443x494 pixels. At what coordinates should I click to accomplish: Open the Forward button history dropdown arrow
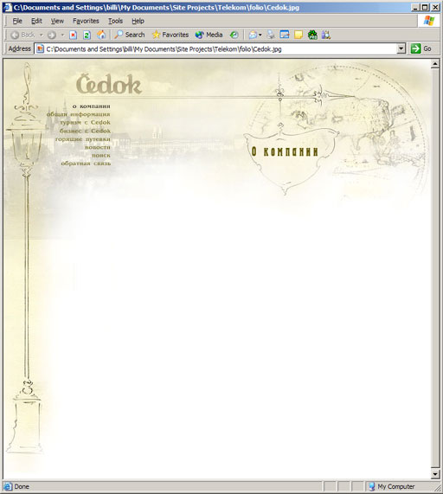pos(62,35)
